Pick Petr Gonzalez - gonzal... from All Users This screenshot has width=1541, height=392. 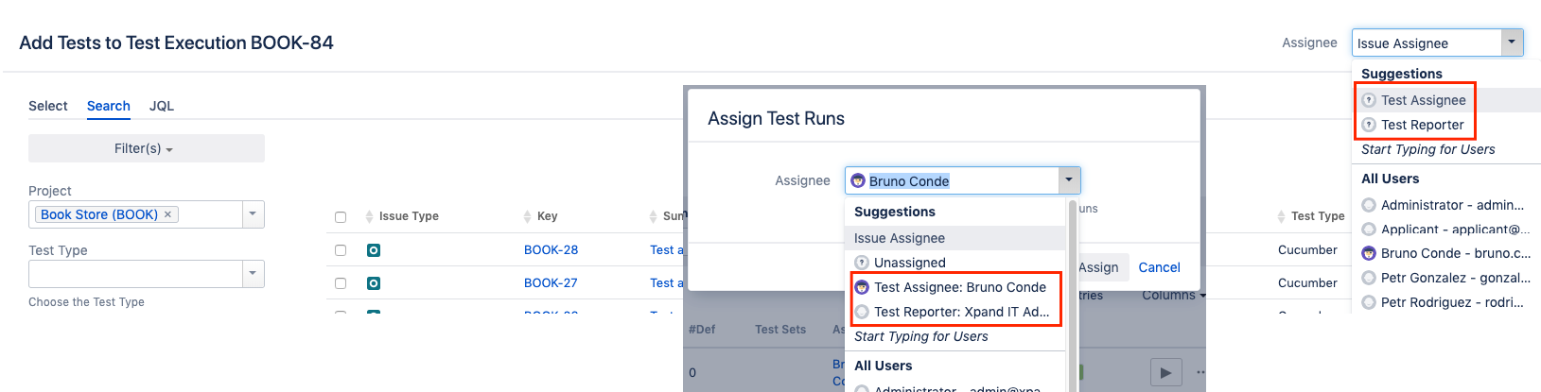[x=1447, y=278]
